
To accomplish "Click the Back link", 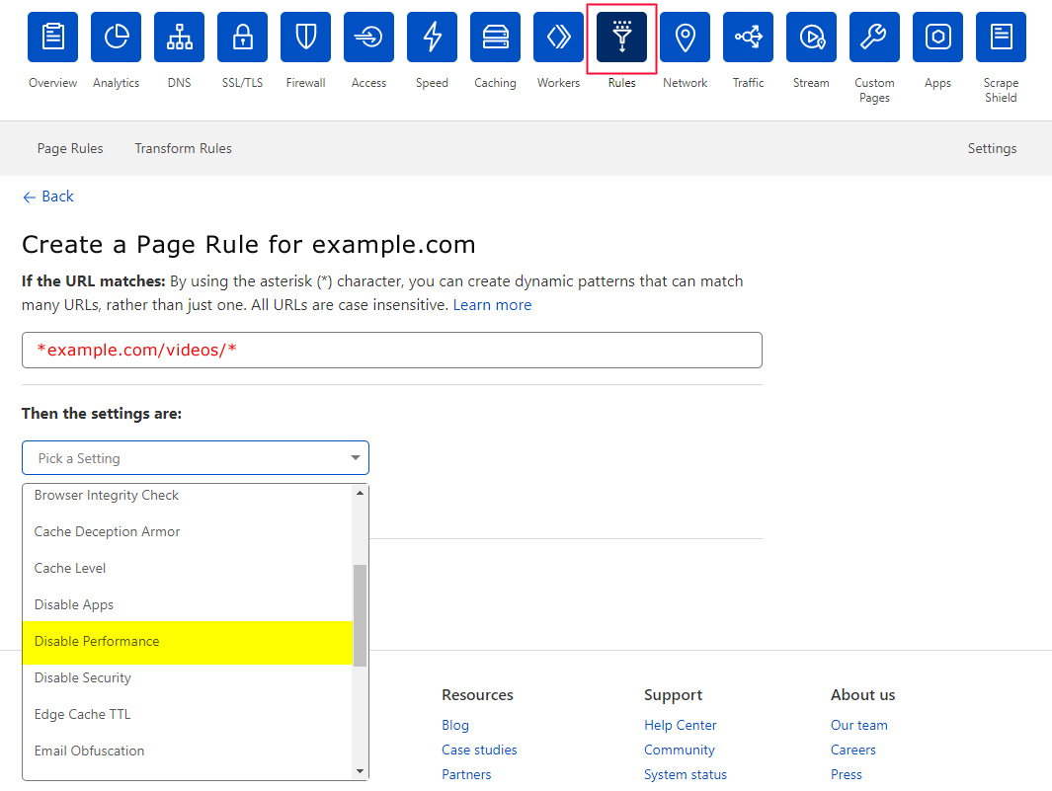I will (48, 197).
